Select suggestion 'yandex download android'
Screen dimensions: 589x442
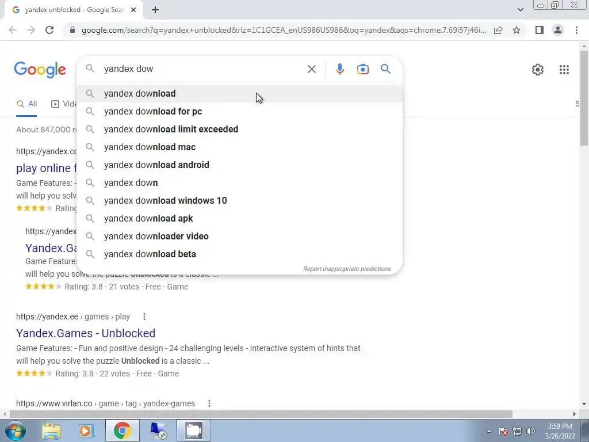[x=240, y=165]
